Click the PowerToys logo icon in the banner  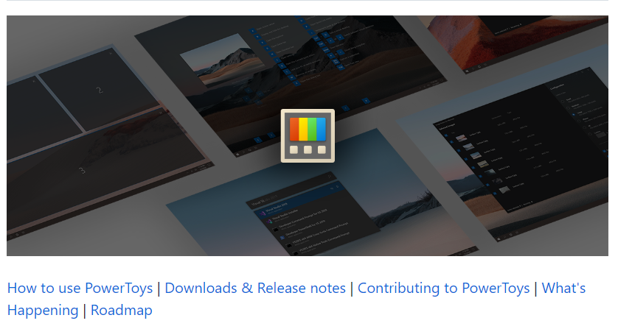[x=308, y=135]
